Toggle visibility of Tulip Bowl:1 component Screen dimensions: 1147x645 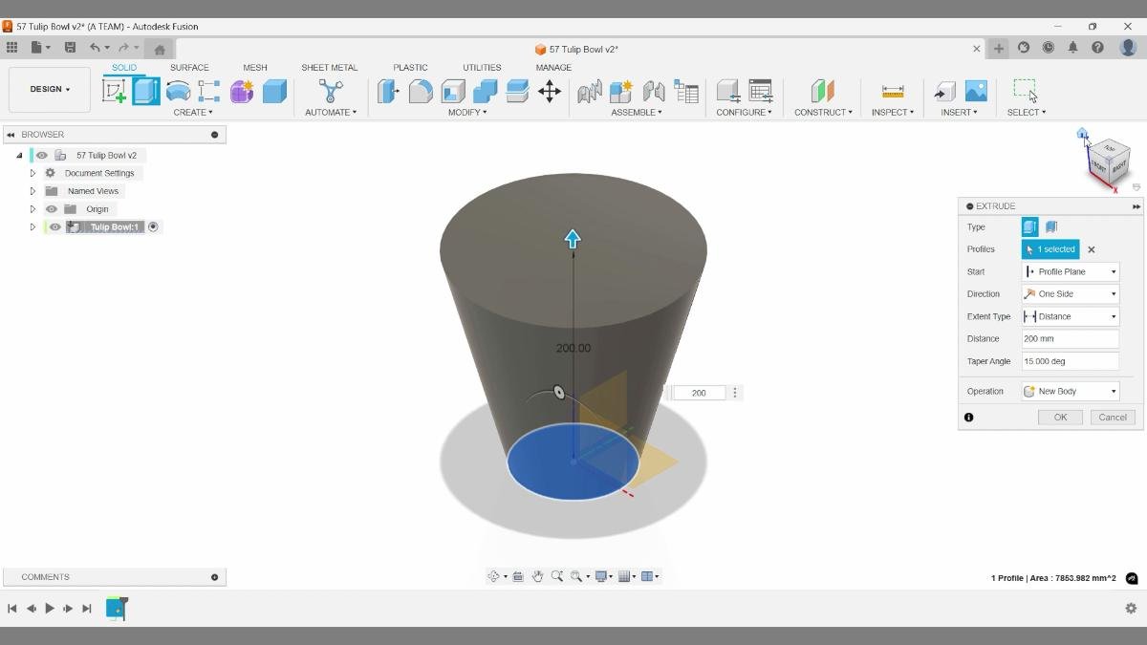(54, 226)
